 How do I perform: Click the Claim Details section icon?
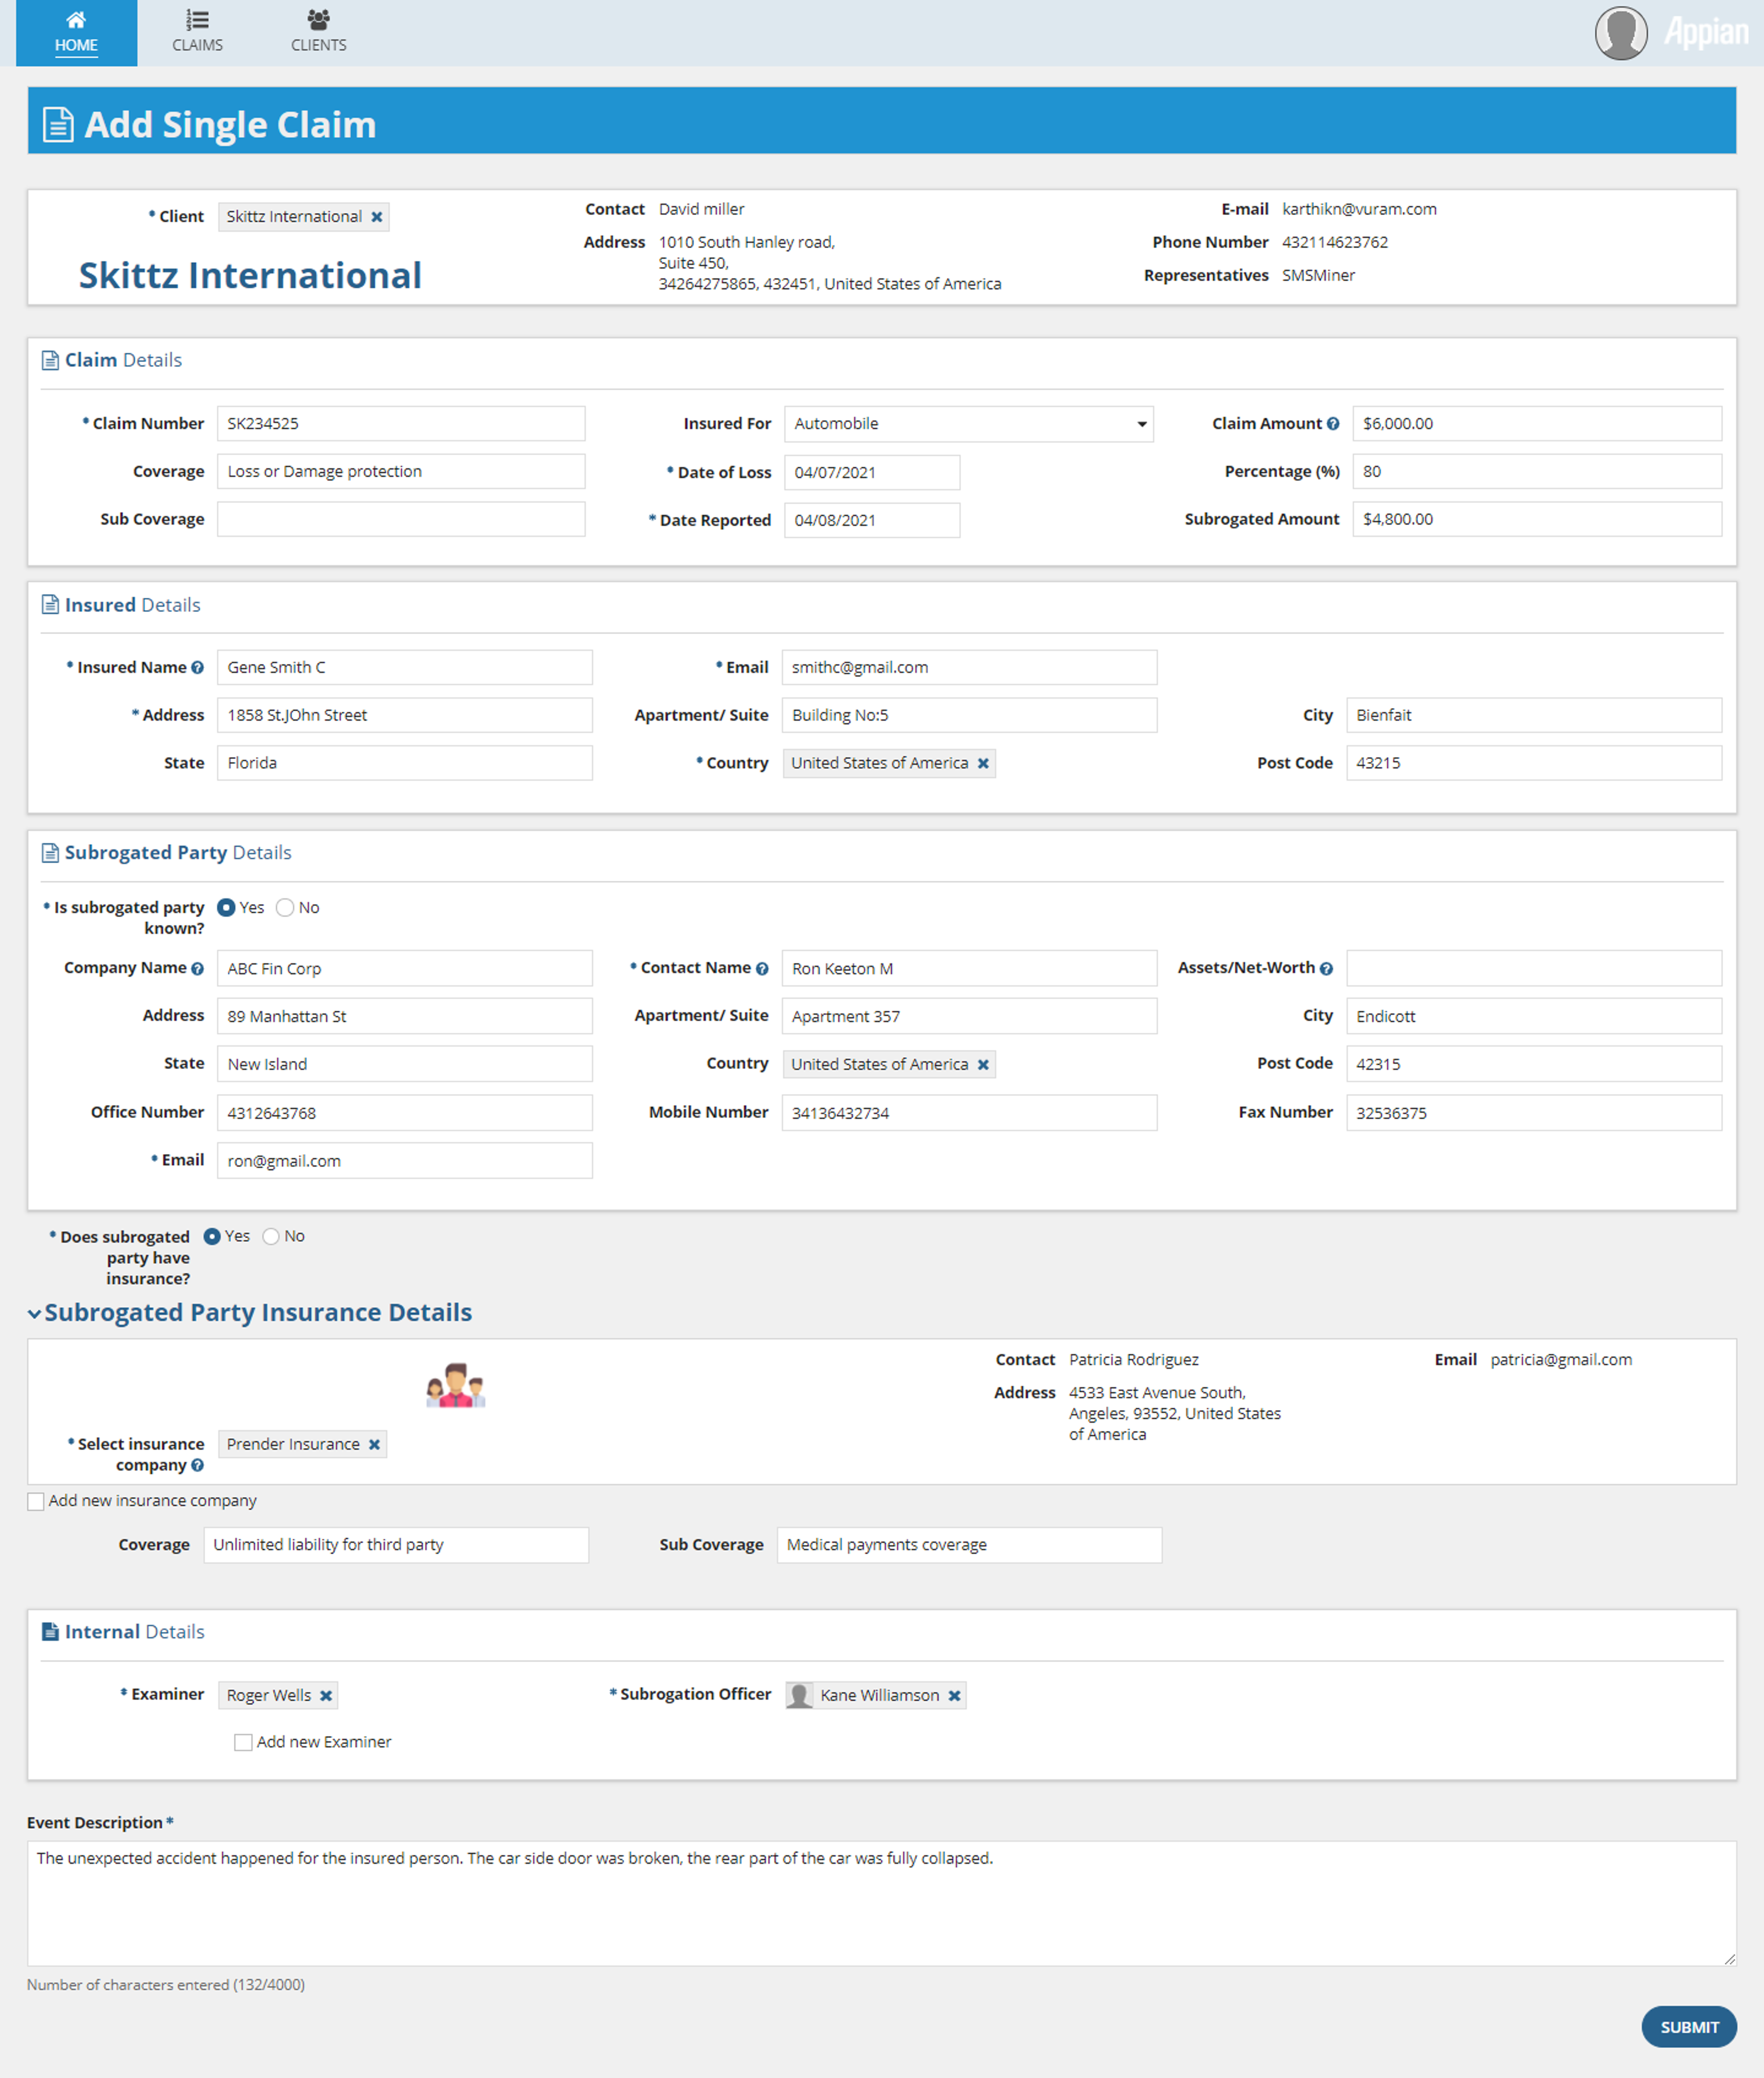pos(50,361)
